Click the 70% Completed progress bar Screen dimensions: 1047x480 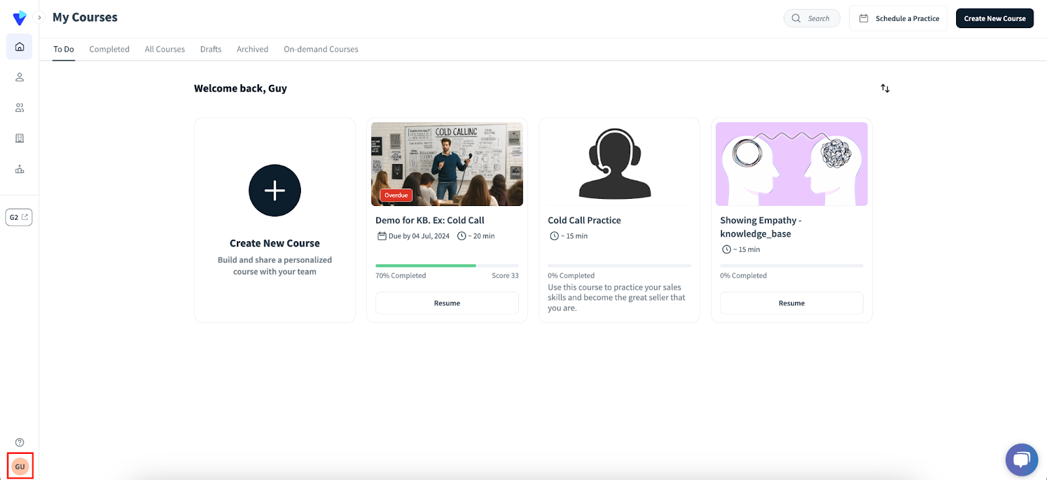pyautogui.click(x=447, y=266)
